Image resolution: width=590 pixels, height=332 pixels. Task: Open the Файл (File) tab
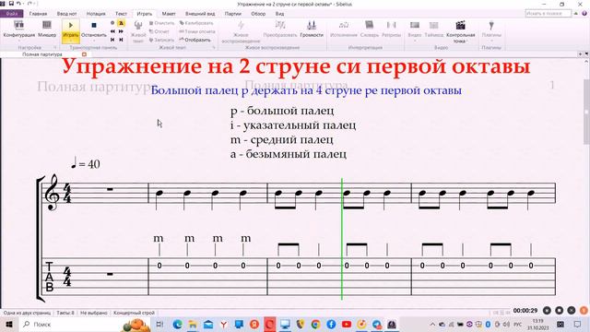click(12, 14)
